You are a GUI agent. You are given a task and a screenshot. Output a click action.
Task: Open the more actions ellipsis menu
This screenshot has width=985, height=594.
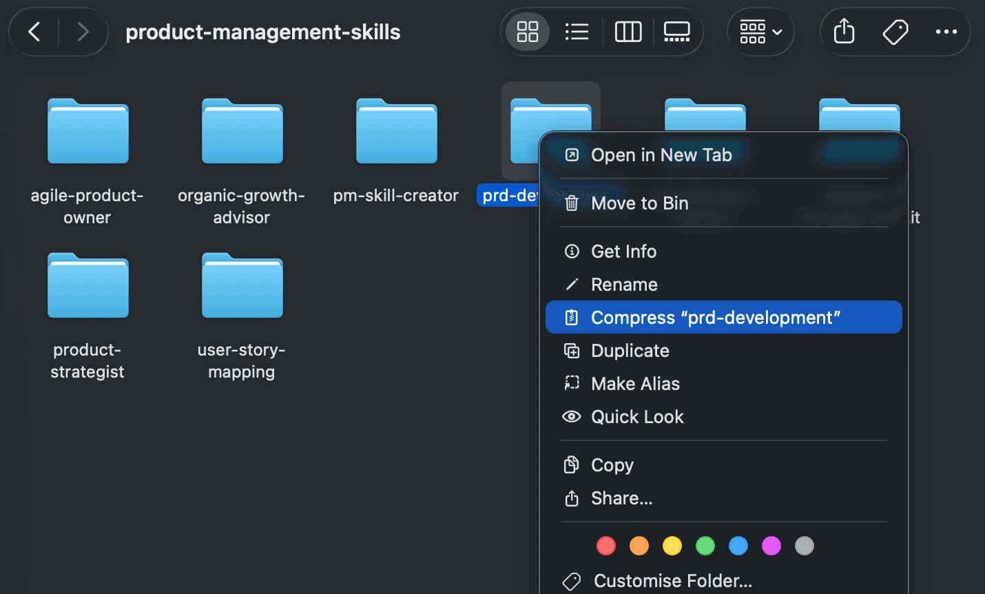(946, 32)
